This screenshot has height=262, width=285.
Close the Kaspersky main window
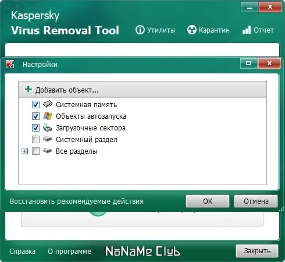[270, 7]
